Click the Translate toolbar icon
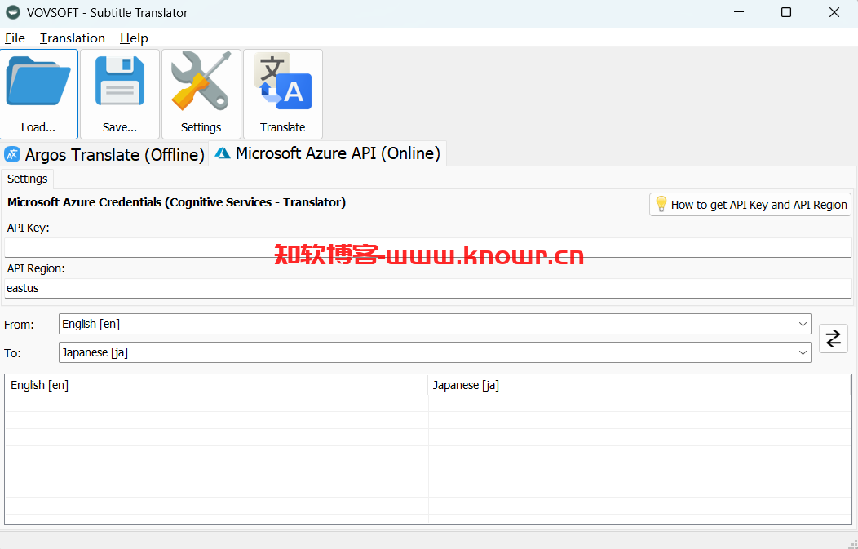This screenshot has height=549, width=858. [x=283, y=94]
